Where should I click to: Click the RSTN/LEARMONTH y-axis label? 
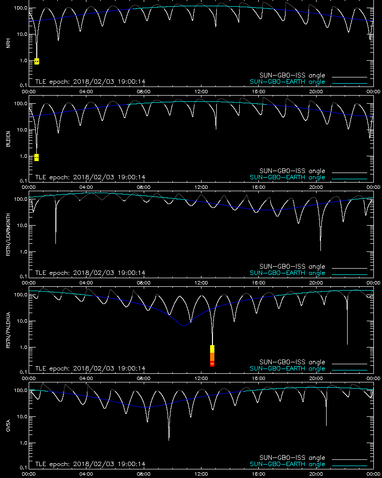point(8,234)
